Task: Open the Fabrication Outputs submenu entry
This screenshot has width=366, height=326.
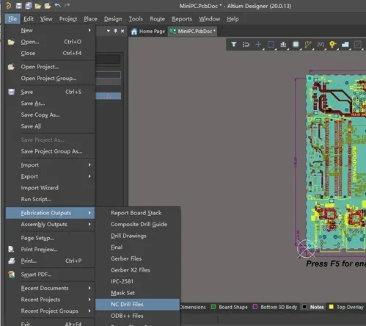Action: point(50,213)
